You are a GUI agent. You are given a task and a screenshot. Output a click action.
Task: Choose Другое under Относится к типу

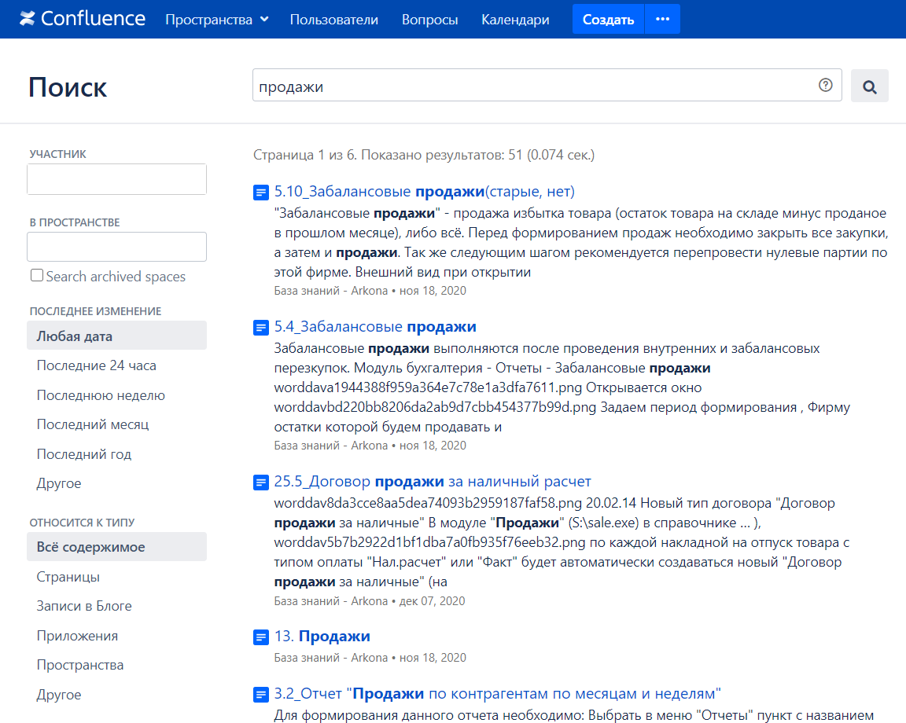point(59,694)
